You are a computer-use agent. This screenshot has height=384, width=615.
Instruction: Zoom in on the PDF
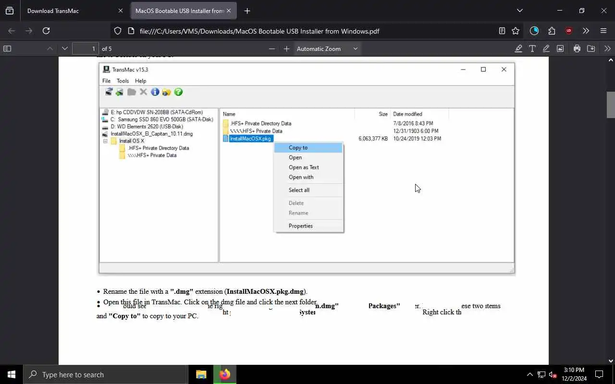pos(287,48)
